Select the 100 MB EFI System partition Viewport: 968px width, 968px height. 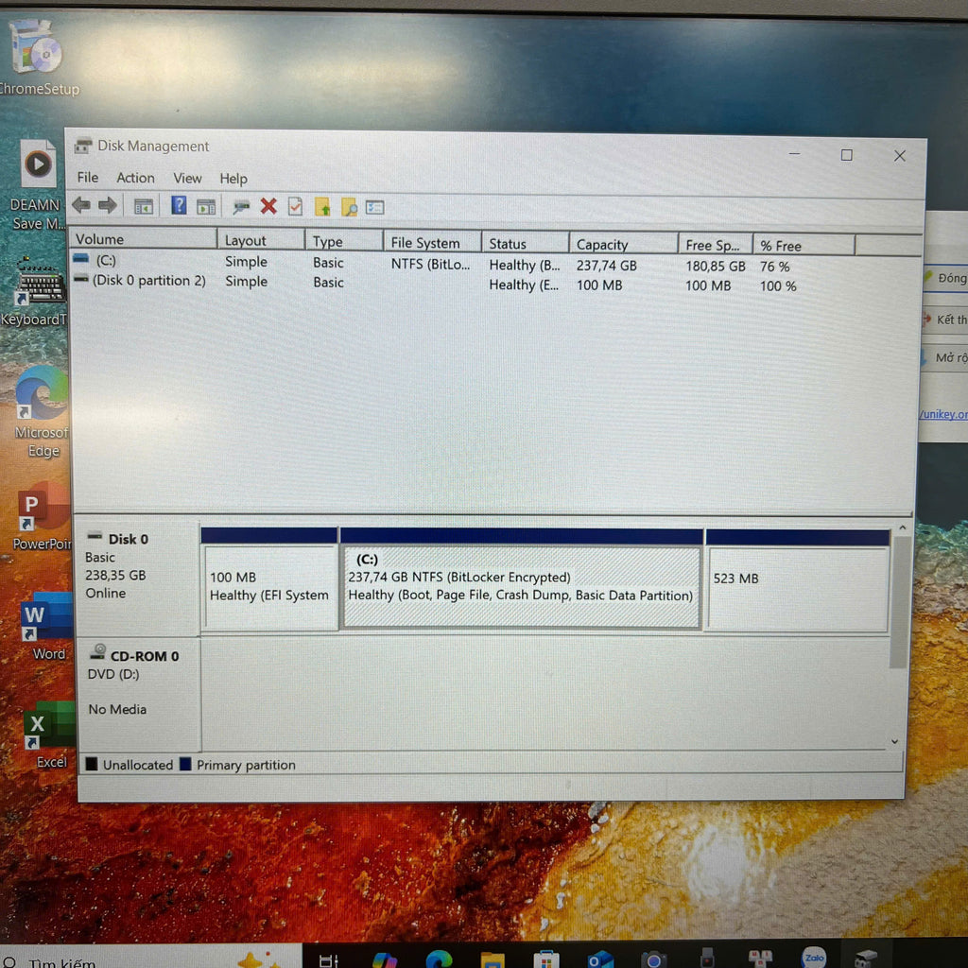(269, 586)
